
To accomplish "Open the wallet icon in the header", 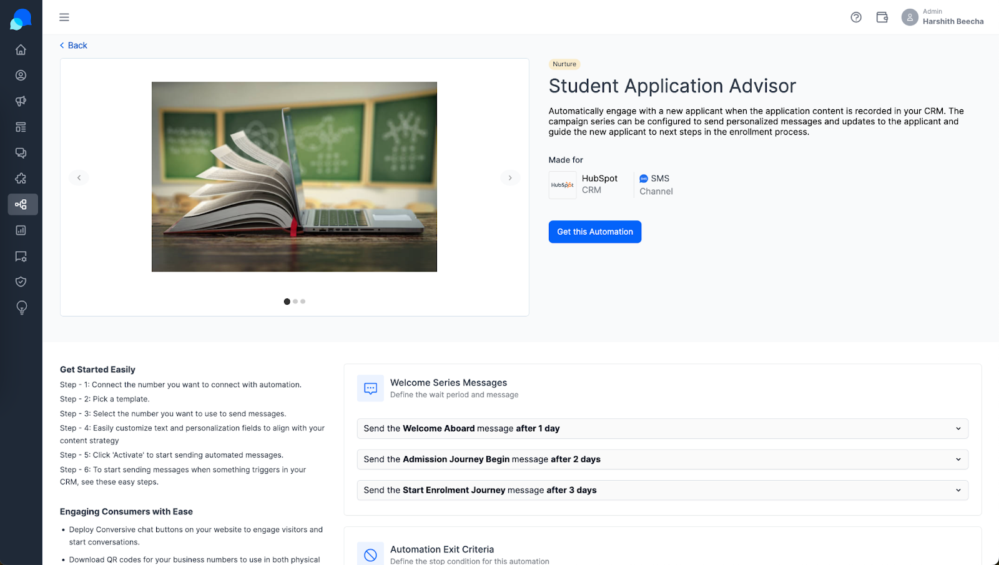I will pyautogui.click(x=882, y=17).
